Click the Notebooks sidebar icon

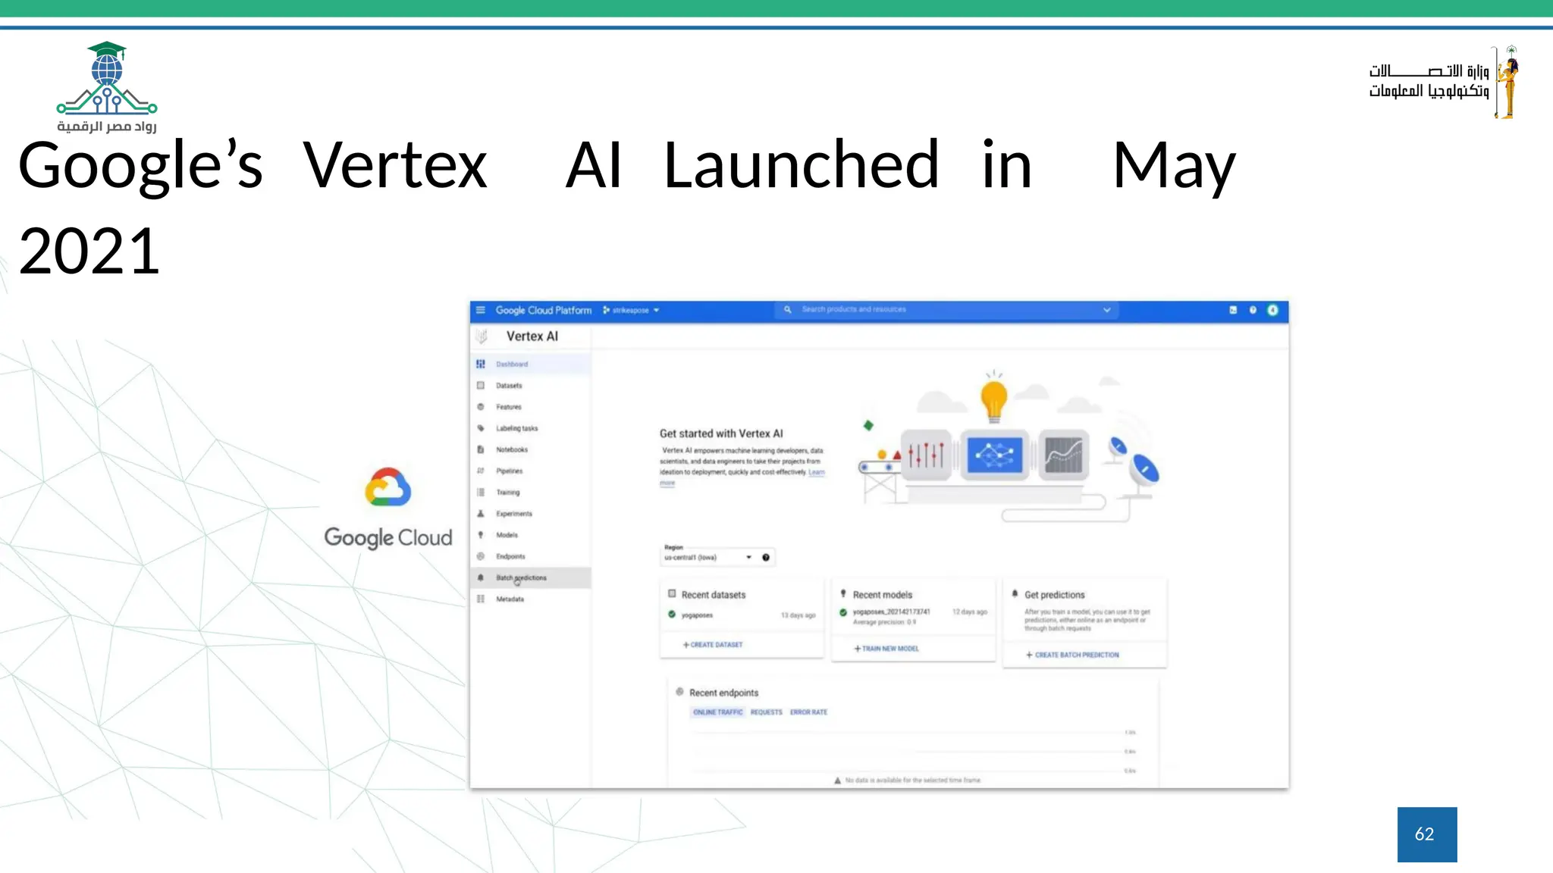(x=480, y=449)
